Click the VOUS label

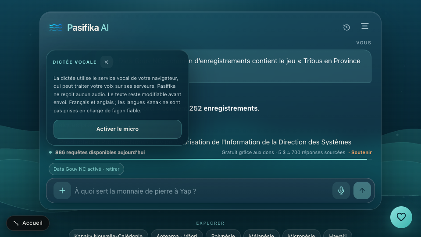click(364, 43)
